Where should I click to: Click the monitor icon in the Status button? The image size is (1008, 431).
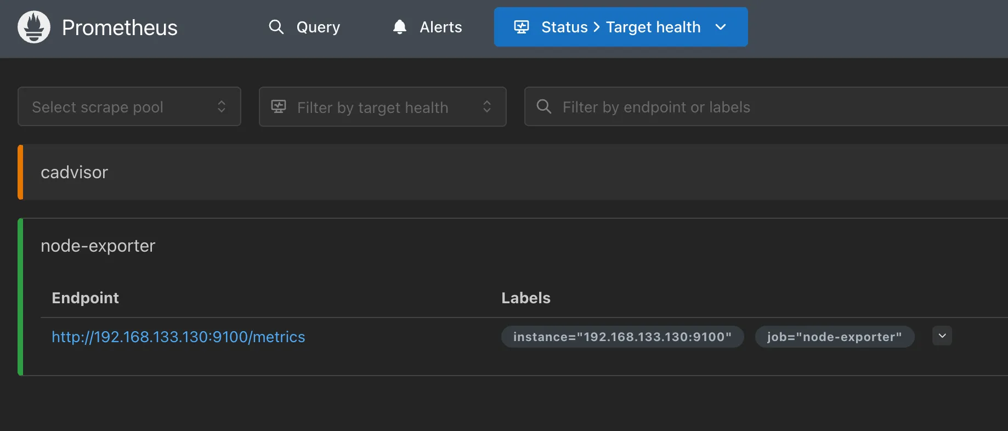(x=521, y=27)
